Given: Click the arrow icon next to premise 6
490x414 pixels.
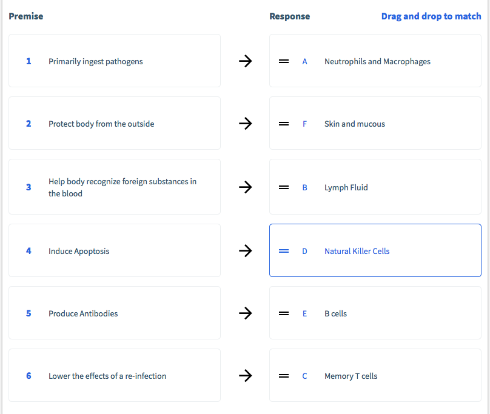Looking at the screenshot, I should (245, 375).
